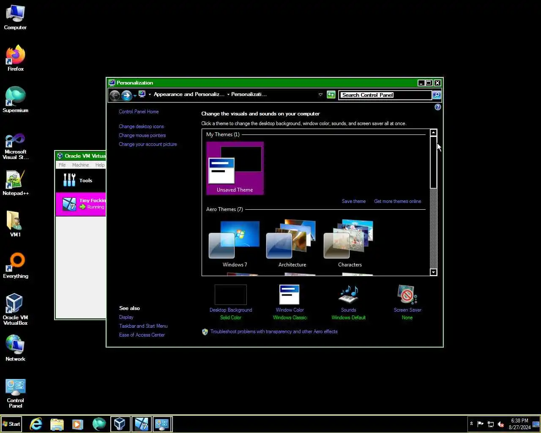Viewport: 541px width, 433px height.
Task: Open the VM1 folder on desktop
Action: (15, 224)
